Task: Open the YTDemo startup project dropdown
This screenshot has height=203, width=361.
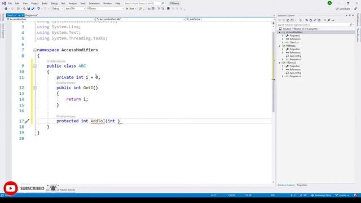Action: point(105,8)
